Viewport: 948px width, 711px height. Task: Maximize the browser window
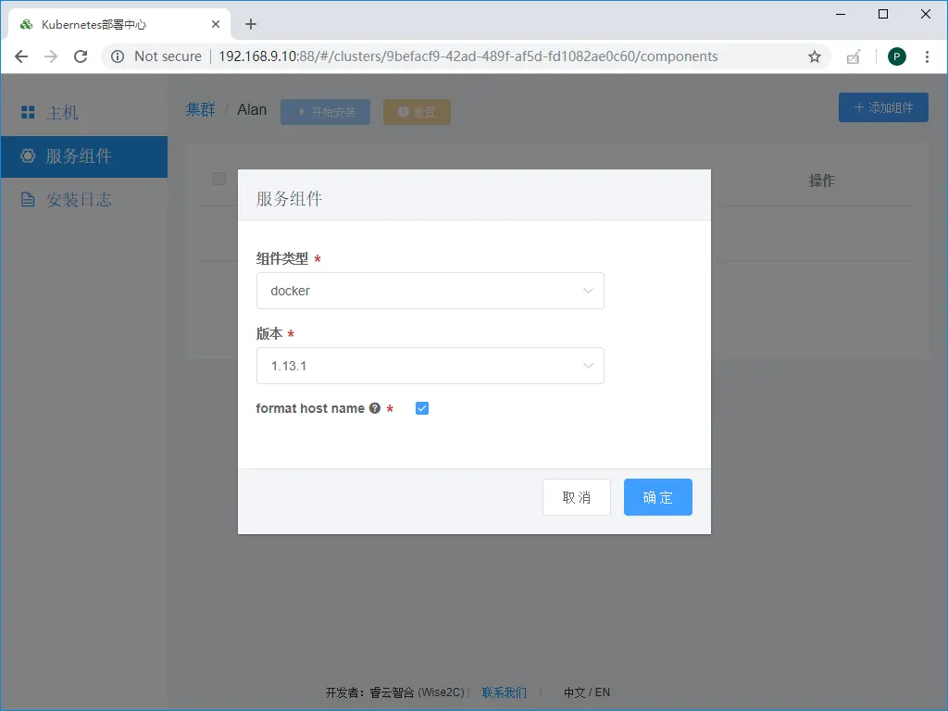[x=882, y=14]
